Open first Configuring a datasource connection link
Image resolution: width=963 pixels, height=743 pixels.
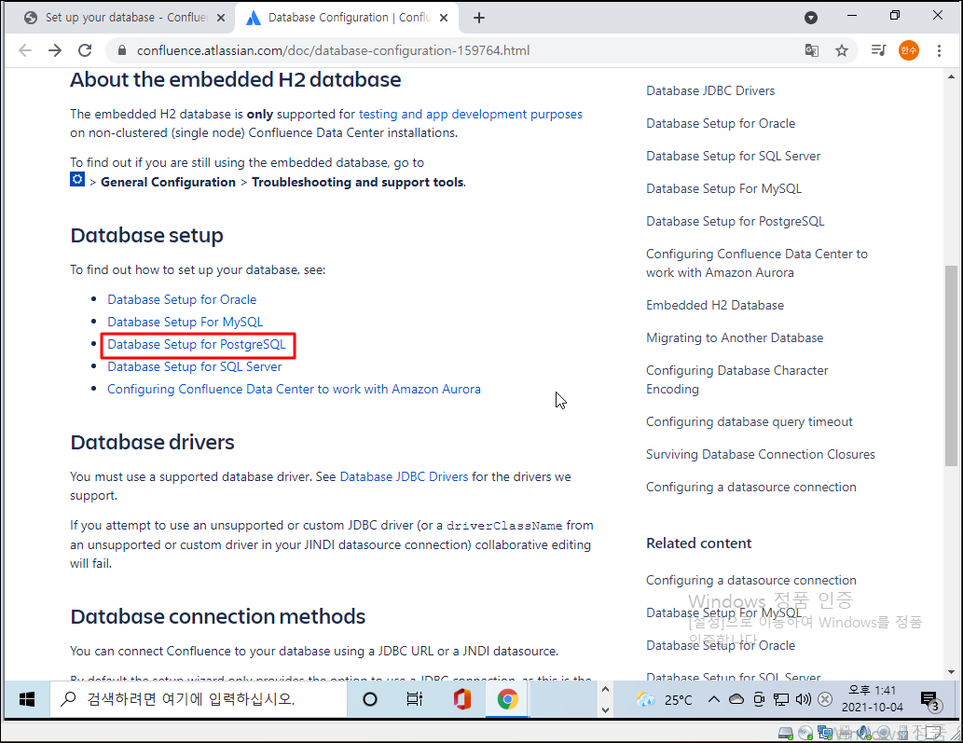click(x=751, y=487)
